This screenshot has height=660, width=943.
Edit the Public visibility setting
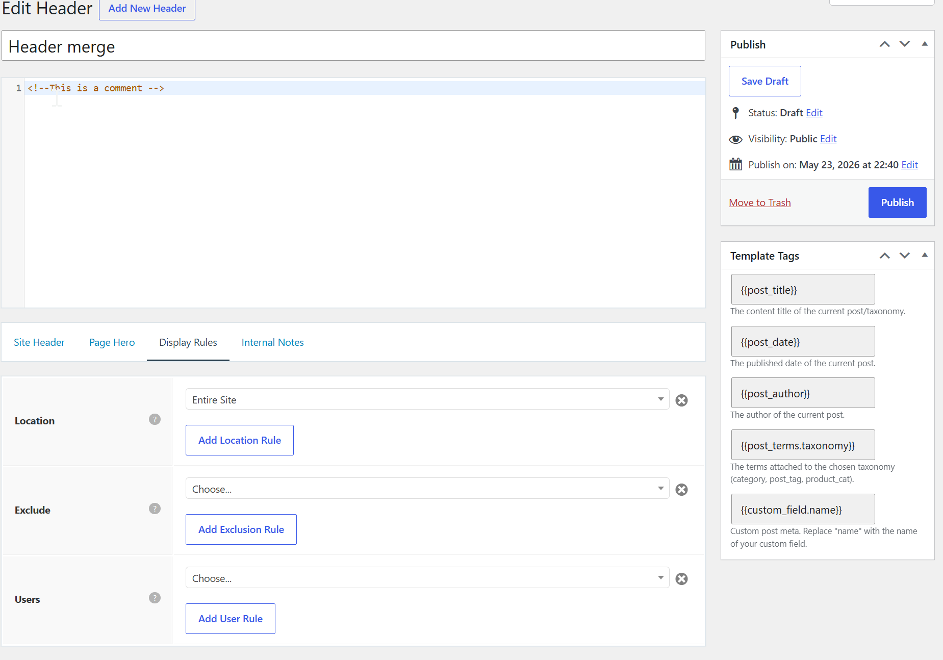[x=828, y=139]
